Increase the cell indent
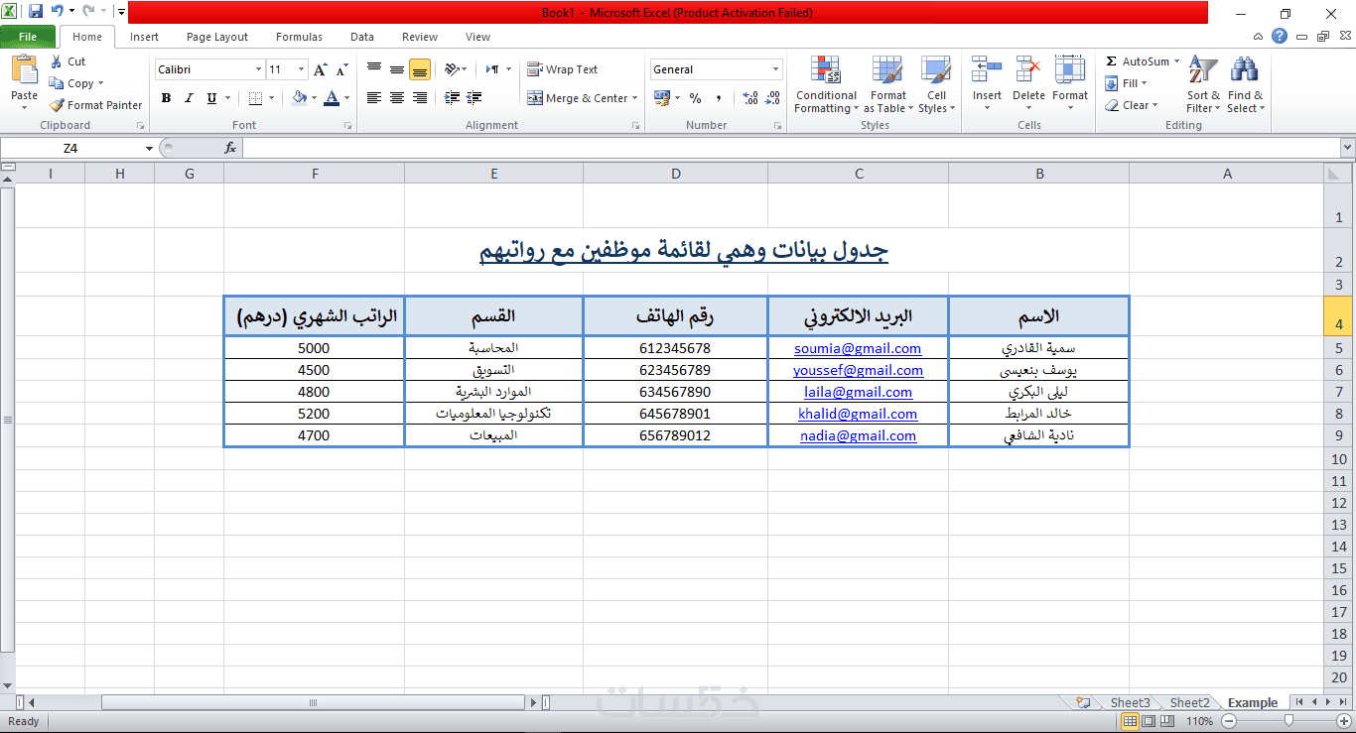 click(475, 98)
